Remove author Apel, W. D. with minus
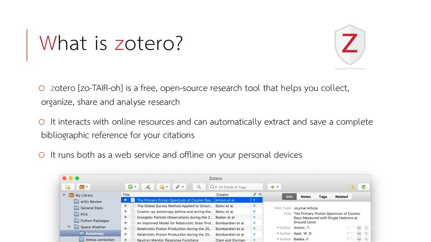Screen dimensions: 431x242 (359, 234)
